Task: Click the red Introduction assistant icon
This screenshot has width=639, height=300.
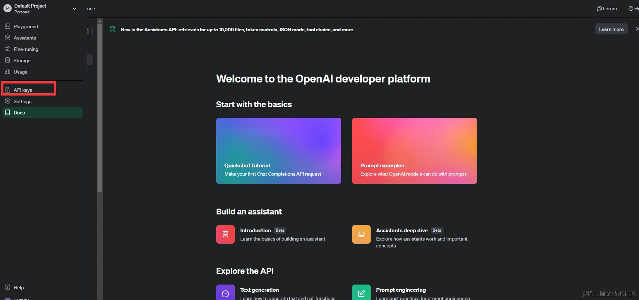Action: (x=225, y=234)
